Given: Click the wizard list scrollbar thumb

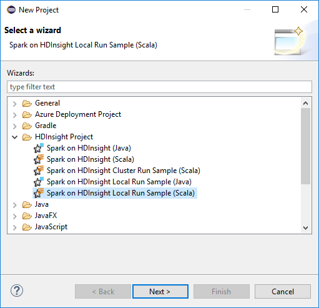Looking at the screenshot, I should [305, 146].
